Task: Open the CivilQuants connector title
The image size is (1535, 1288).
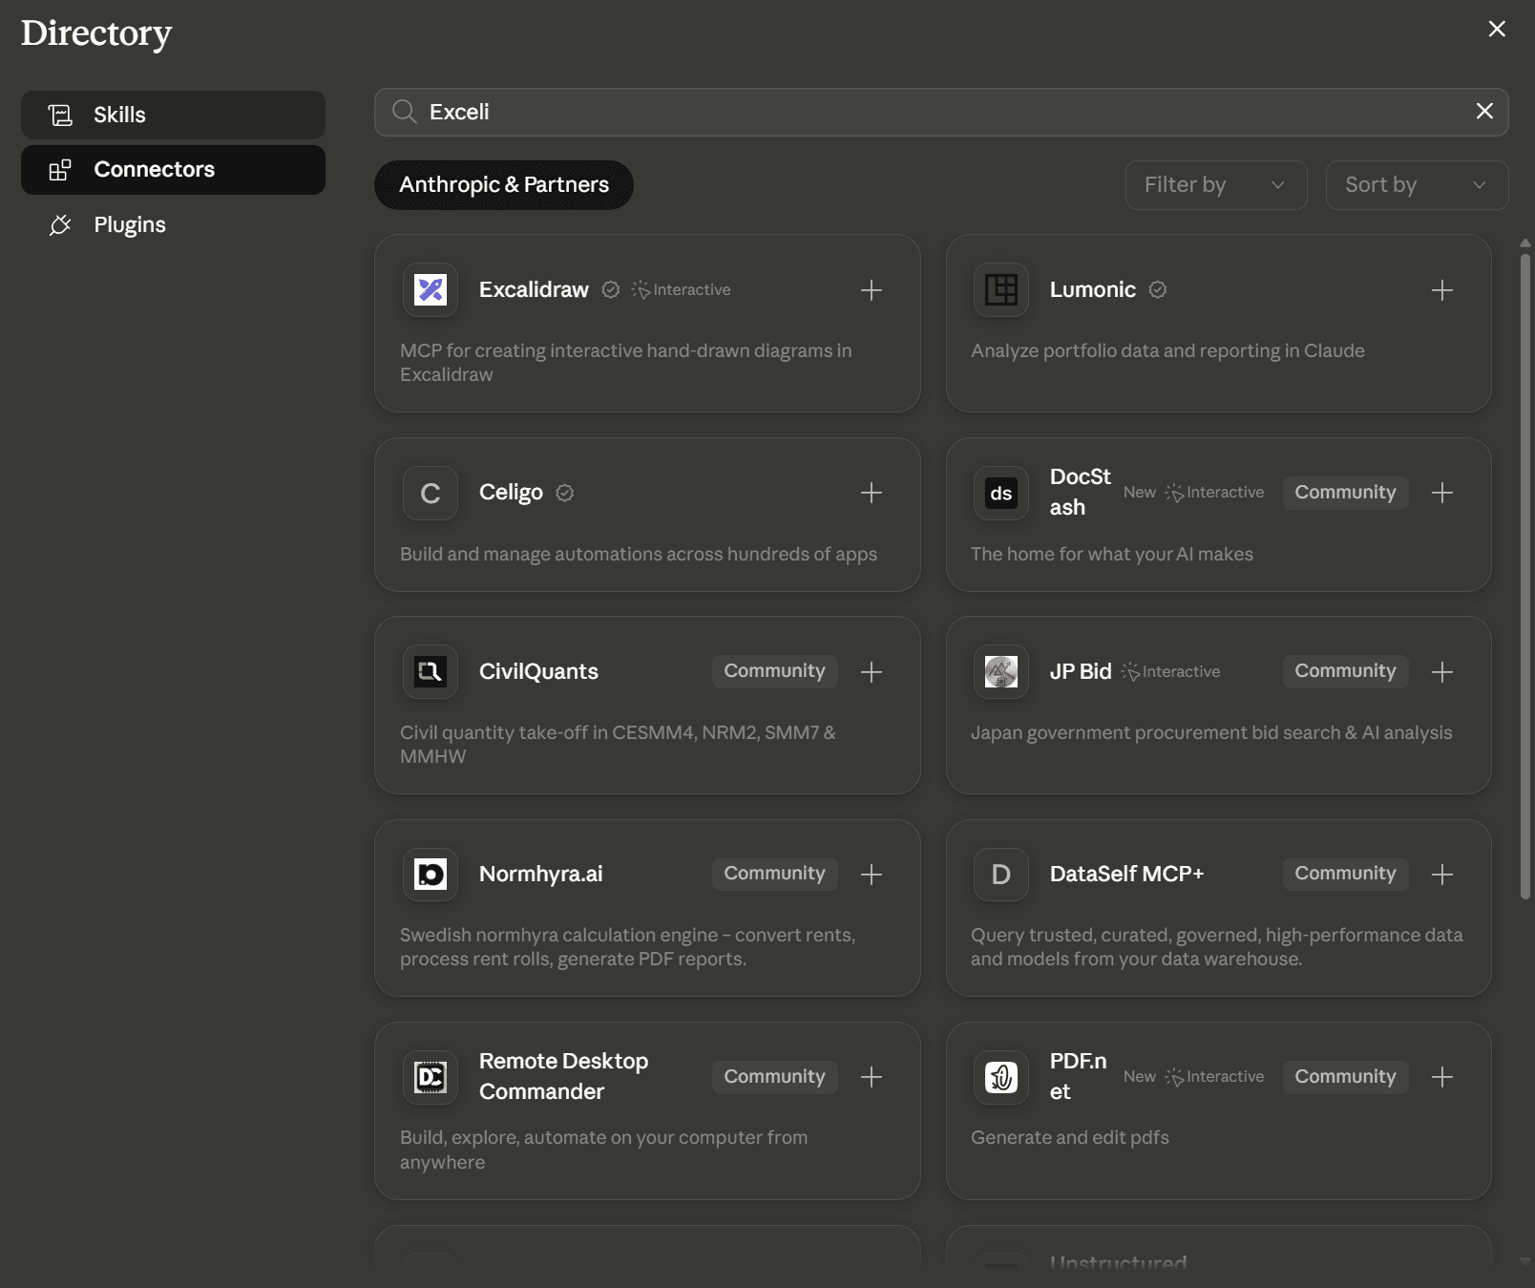Action: [538, 671]
